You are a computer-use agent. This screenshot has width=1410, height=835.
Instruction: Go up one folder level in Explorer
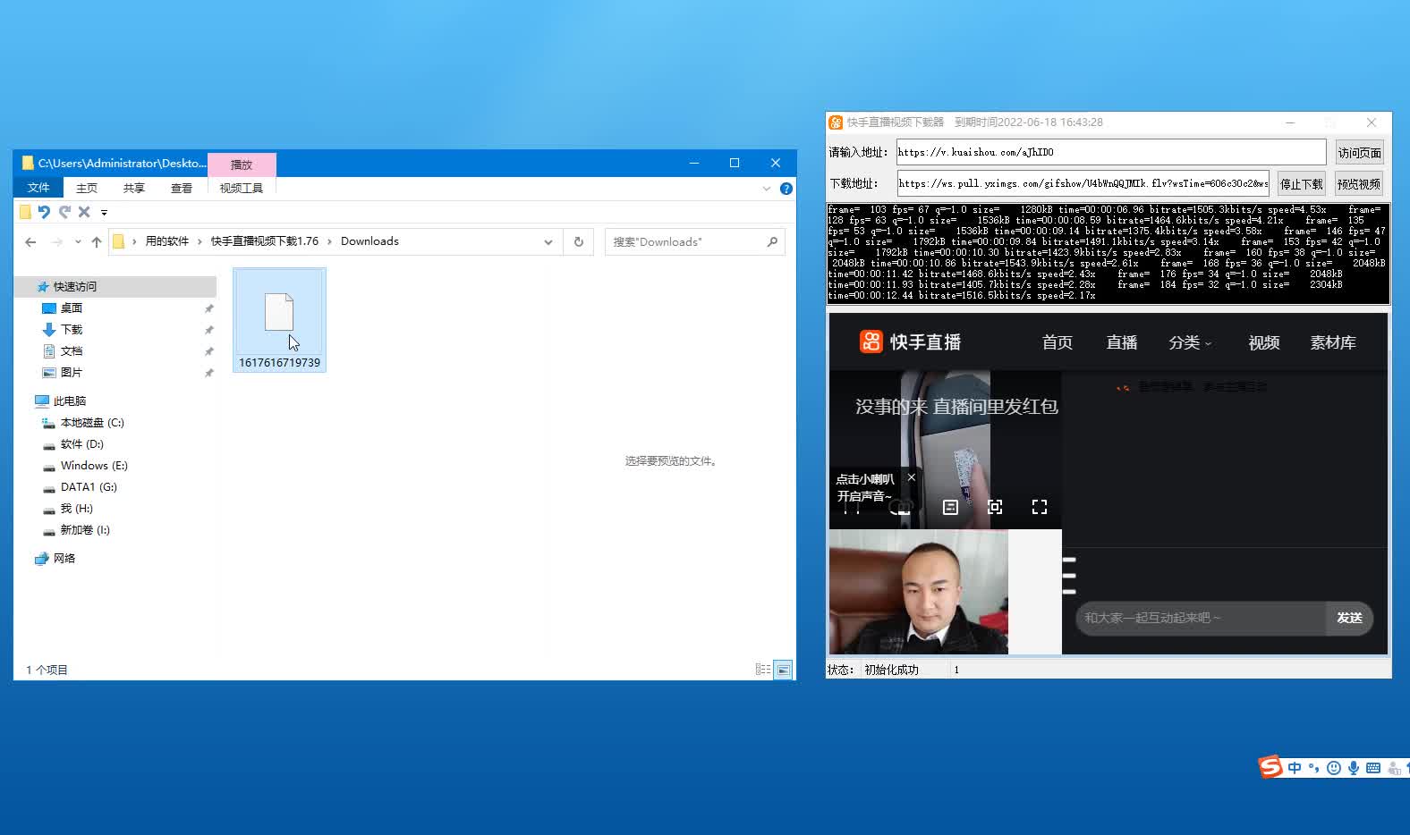coord(97,241)
